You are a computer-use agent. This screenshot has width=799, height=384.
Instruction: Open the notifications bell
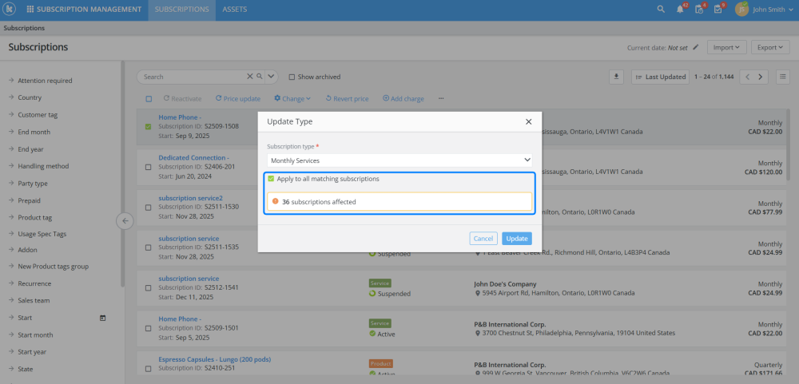(x=680, y=10)
